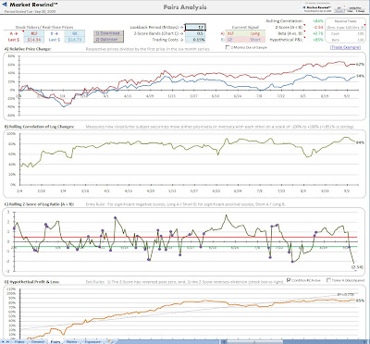The image size is (370, 344).
Task: Click the A) Relative Price Change heading
Action: click(x=28, y=49)
